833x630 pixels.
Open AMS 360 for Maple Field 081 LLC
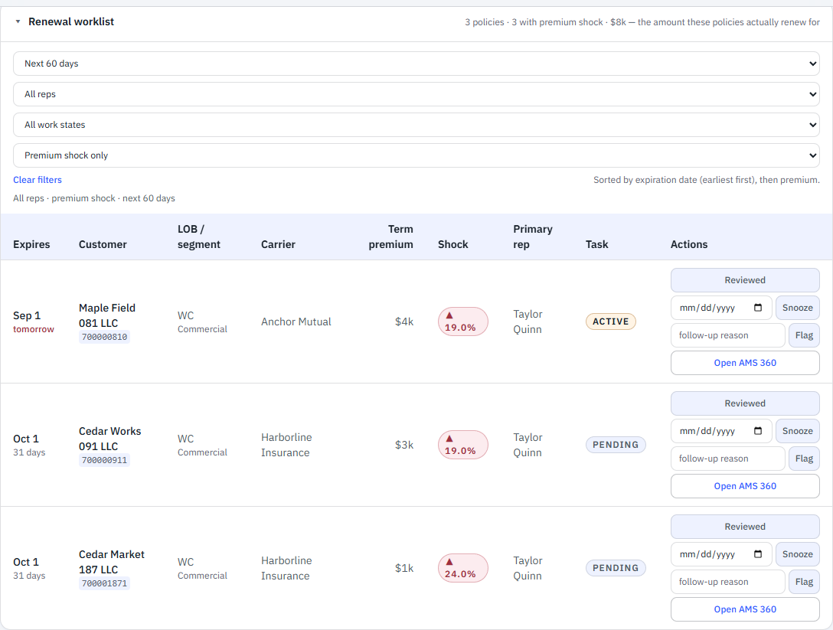click(745, 363)
